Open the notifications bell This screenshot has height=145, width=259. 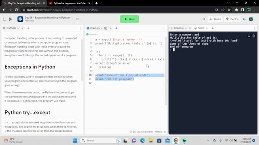pos(244,19)
